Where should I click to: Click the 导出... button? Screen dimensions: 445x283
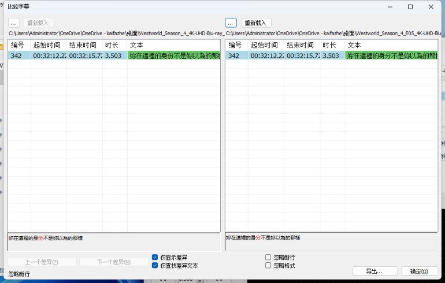[374, 271]
